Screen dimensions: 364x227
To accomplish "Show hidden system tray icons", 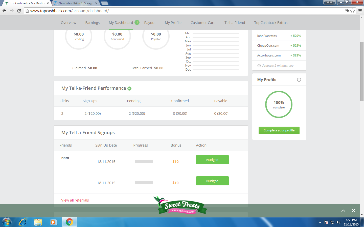I will click(320, 222).
